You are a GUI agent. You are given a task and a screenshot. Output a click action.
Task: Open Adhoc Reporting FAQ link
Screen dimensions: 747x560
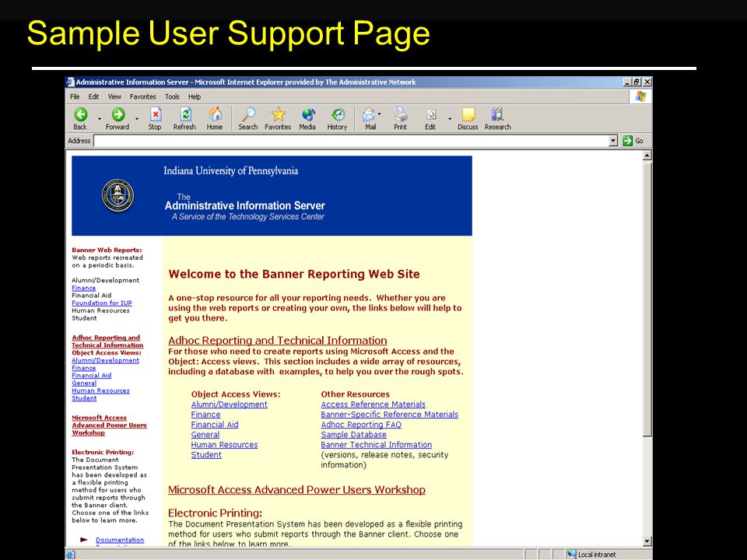click(361, 425)
